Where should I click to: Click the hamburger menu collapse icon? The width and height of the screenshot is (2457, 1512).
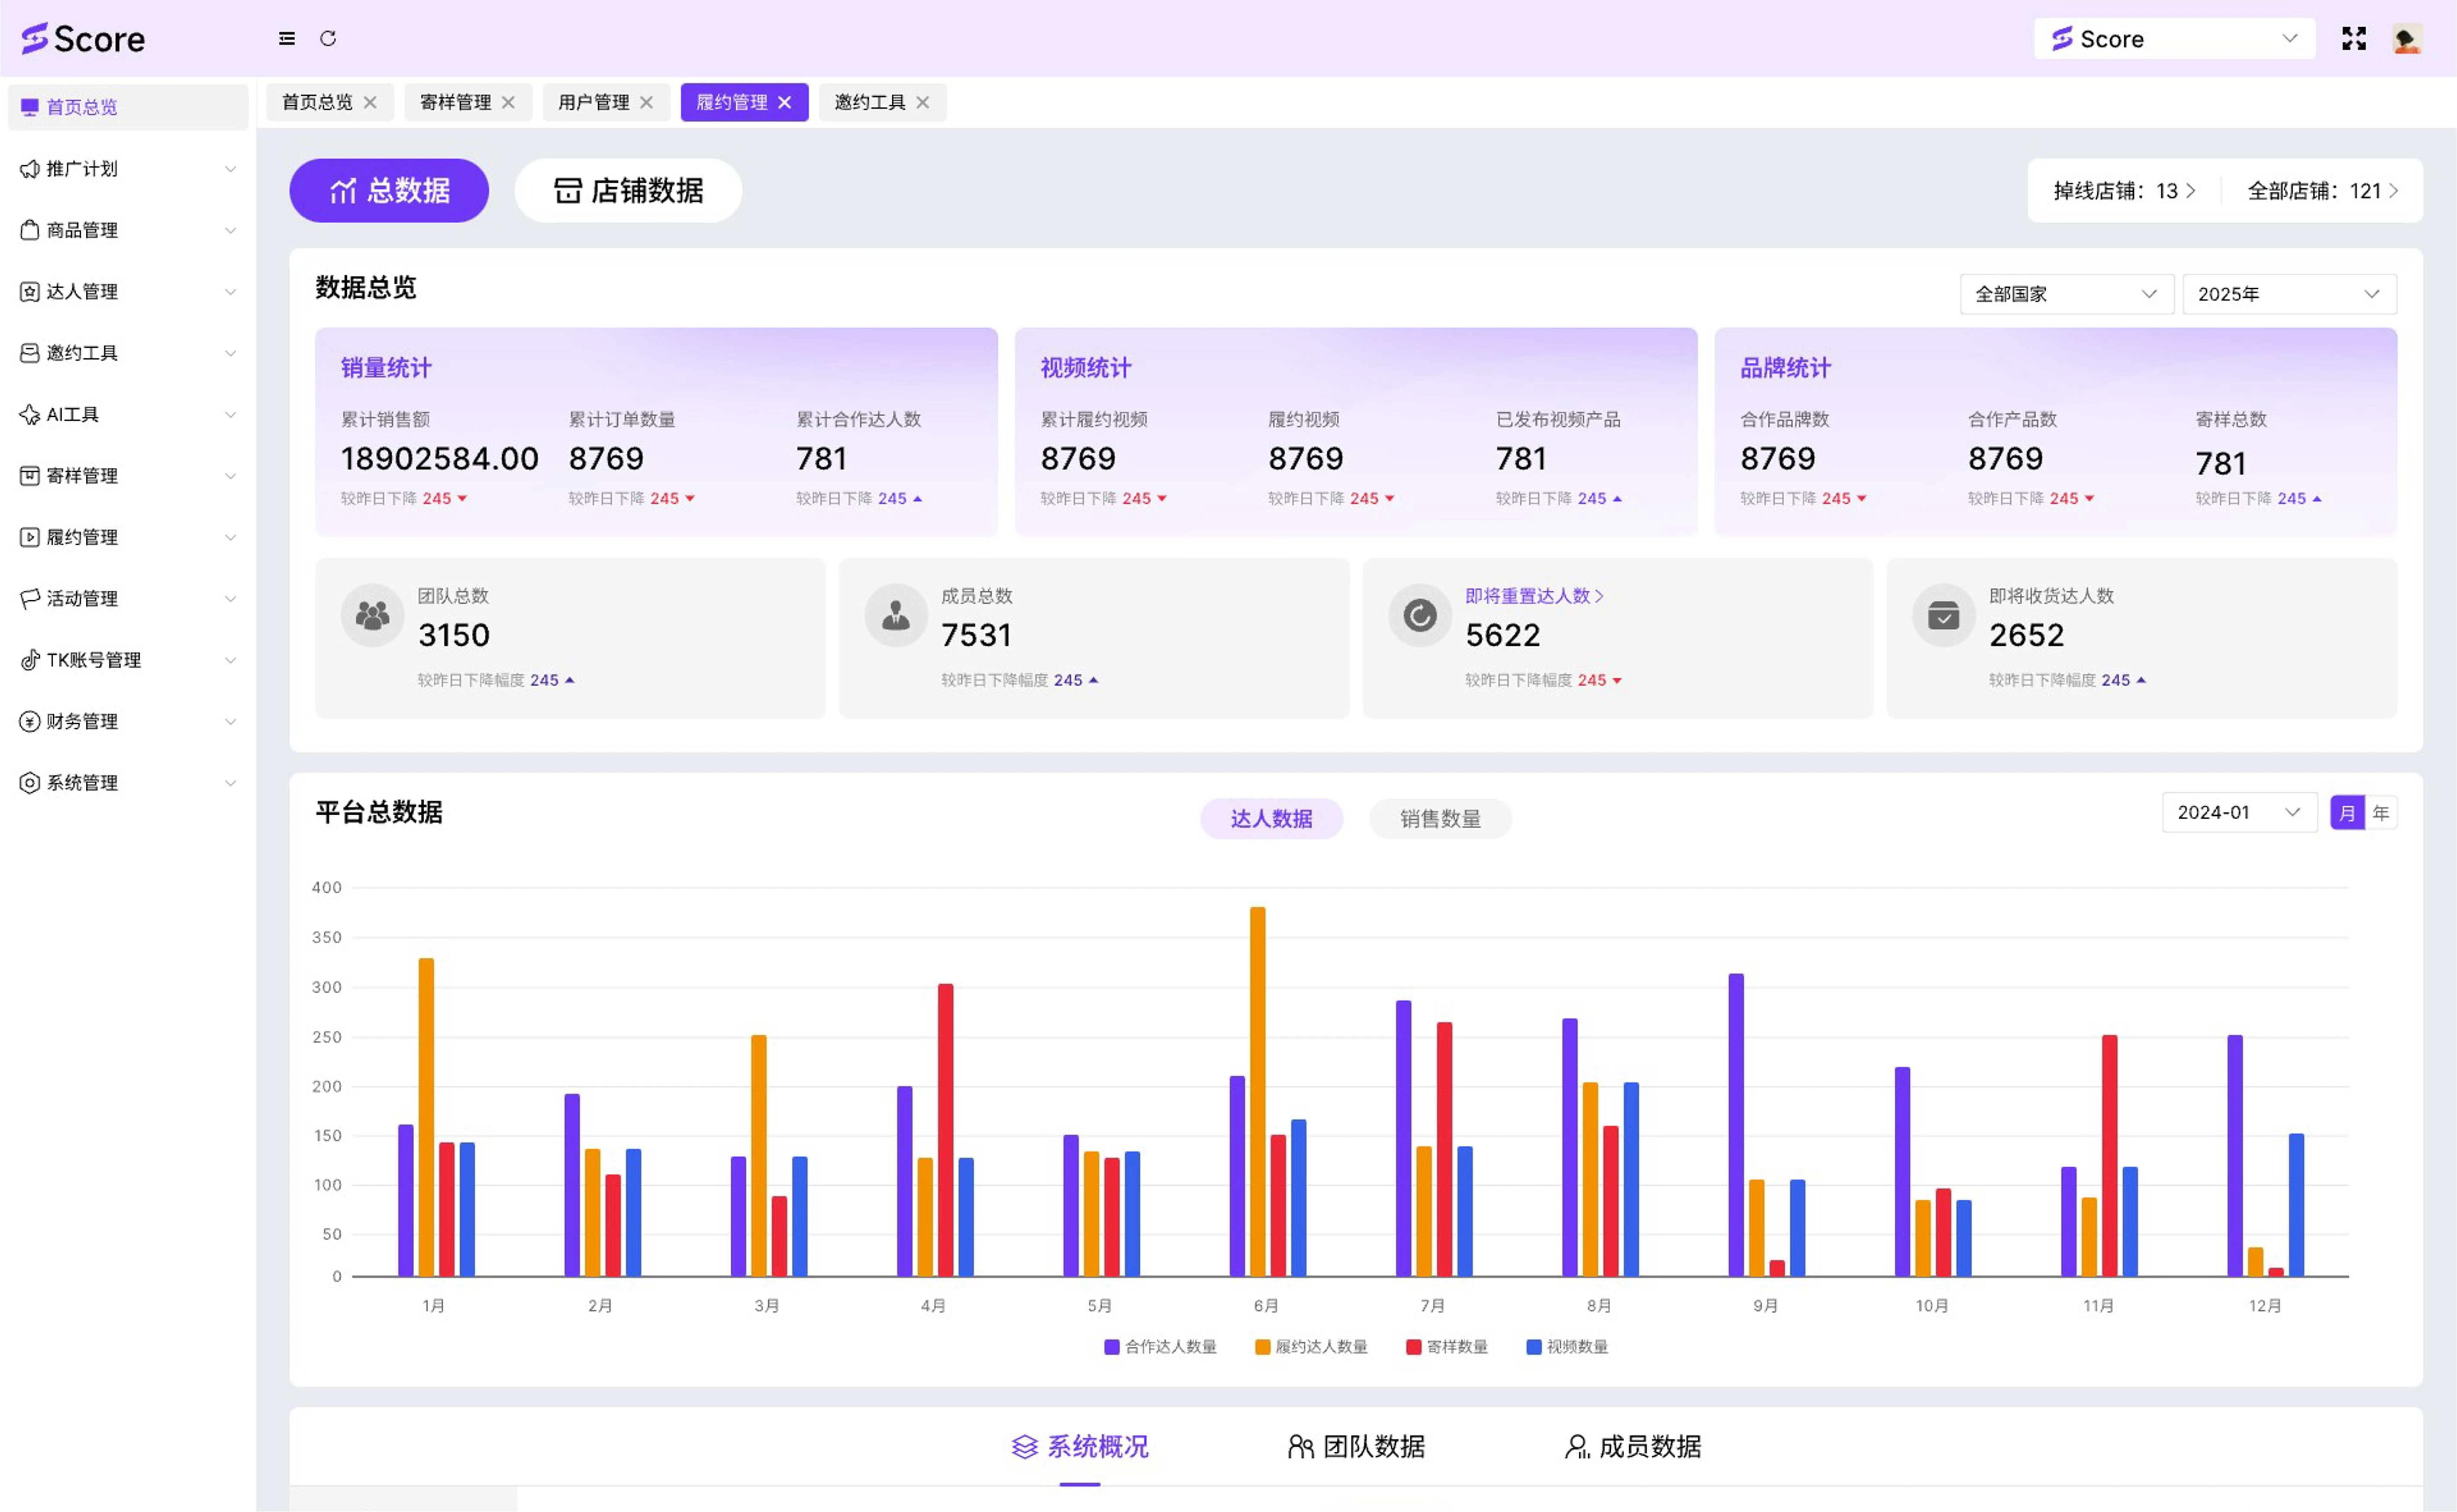(x=287, y=39)
